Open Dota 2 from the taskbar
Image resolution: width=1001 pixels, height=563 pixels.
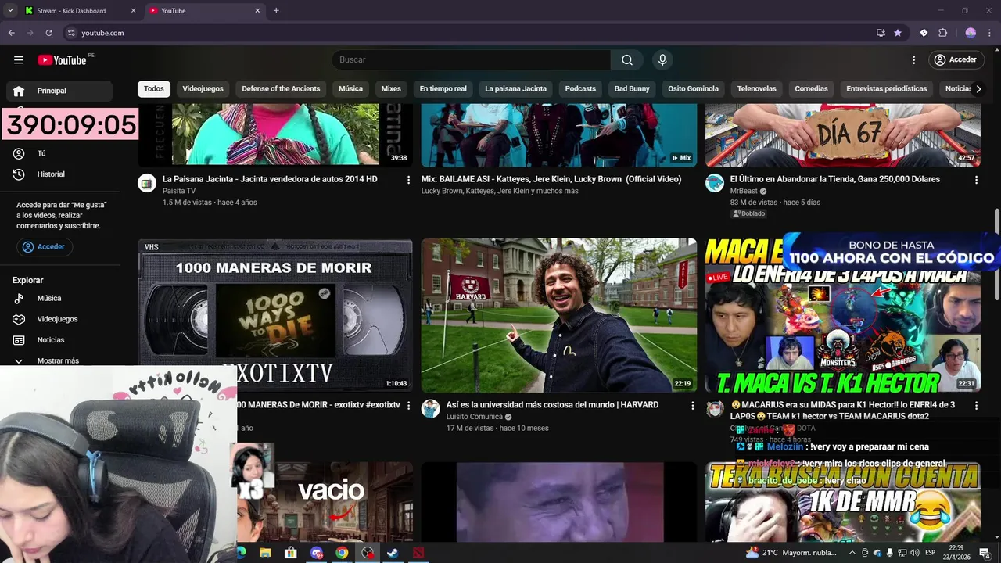tap(418, 553)
